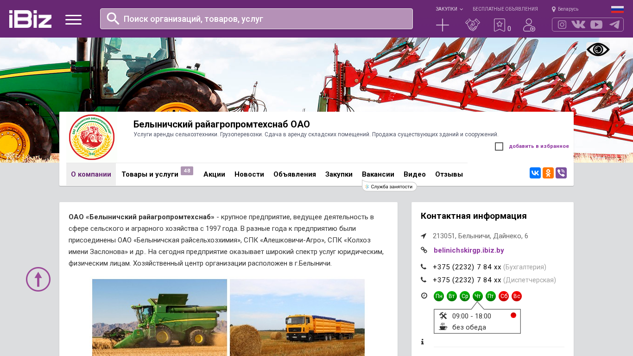Viewport: 633px width, 356px height.
Task: Open the Беларусь region selector
Action: [x=565, y=9]
